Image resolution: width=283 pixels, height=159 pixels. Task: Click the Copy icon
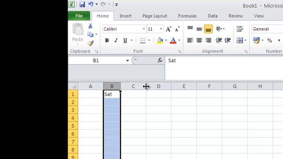[x=90, y=34]
